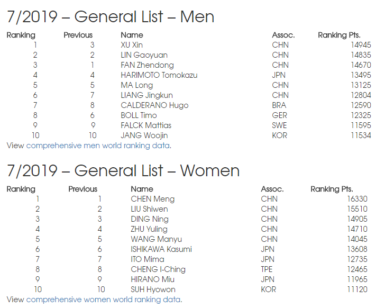The image size is (385, 308).
Task: Click ITO Mima entry
Action: [x=148, y=259]
